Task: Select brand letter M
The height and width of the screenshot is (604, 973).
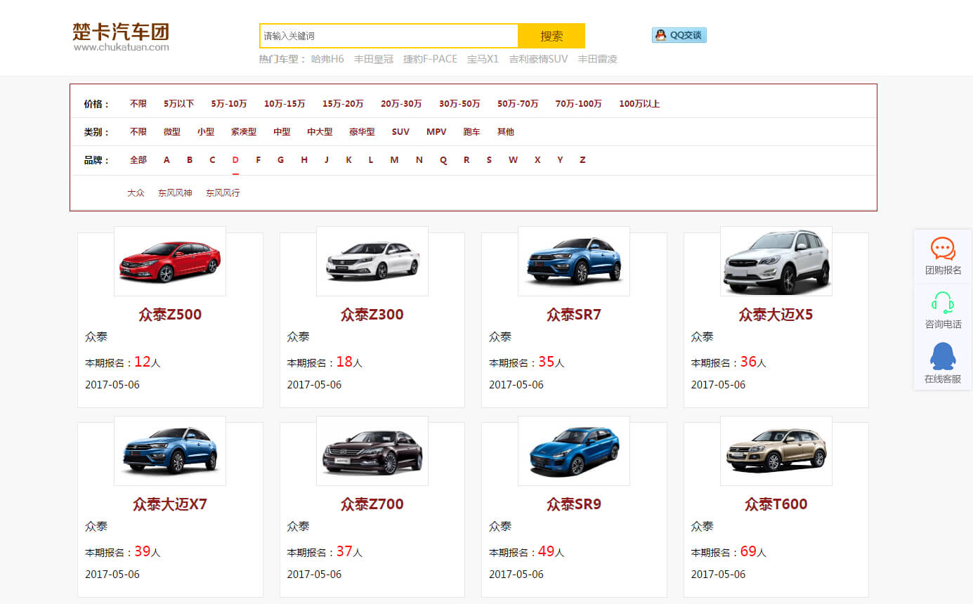Action: pyautogui.click(x=394, y=160)
